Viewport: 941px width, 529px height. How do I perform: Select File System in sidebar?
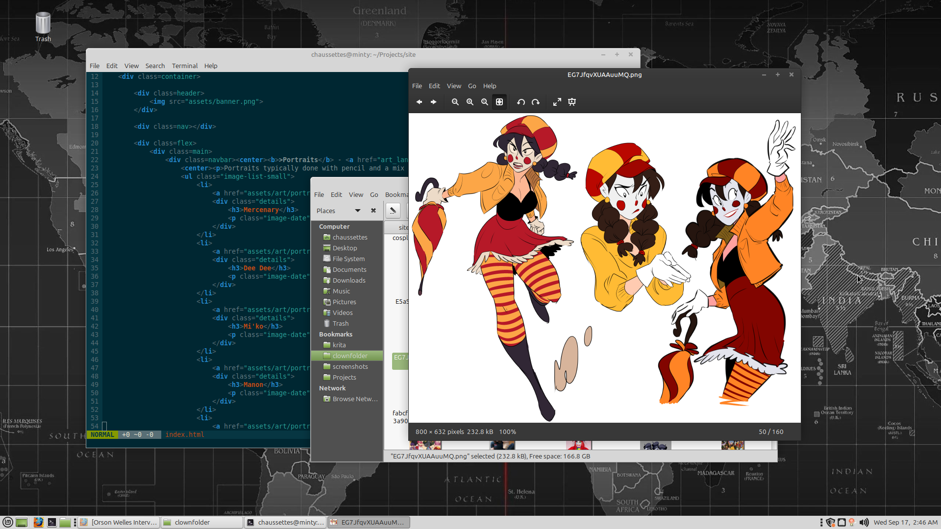(x=347, y=259)
